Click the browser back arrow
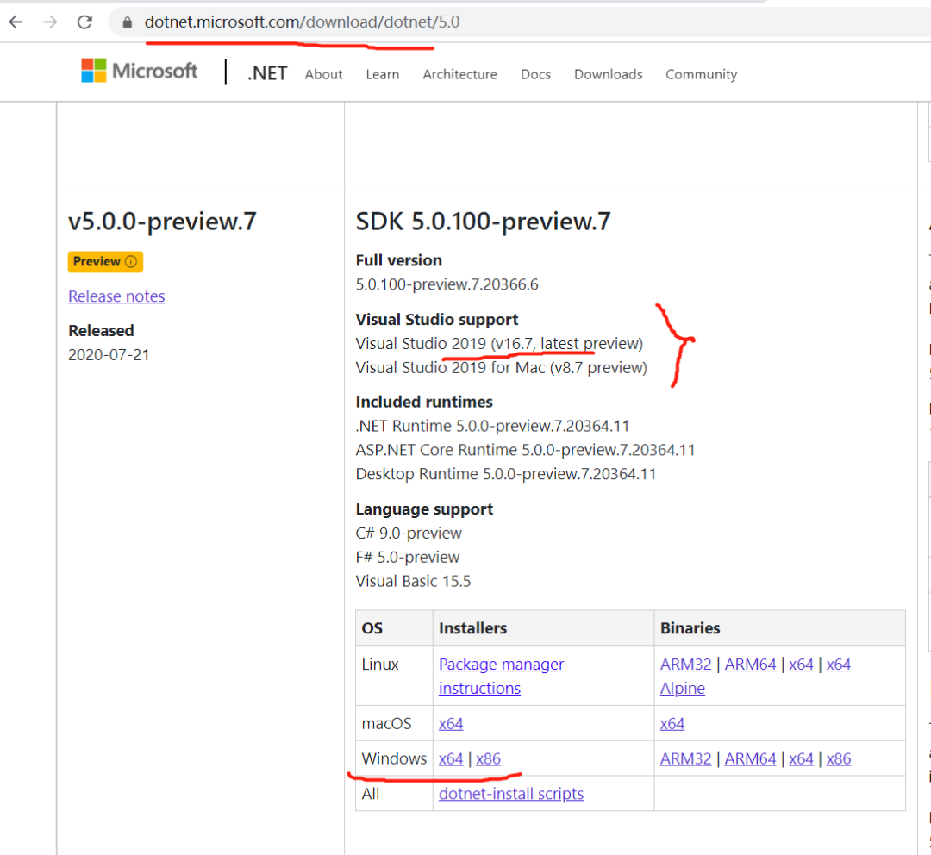This screenshot has width=931, height=855. point(16,22)
